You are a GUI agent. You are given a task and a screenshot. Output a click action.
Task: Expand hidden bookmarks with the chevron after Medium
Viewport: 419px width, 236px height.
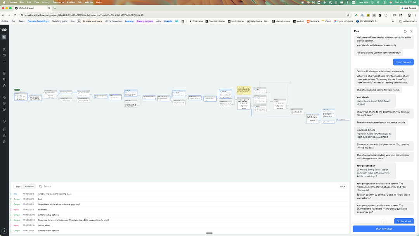(393, 21)
